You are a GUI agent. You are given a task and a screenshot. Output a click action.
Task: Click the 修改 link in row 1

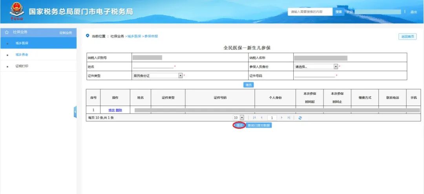tap(111, 110)
